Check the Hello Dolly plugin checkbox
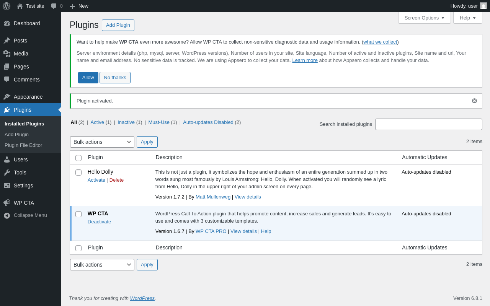The image size is (490, 306). (x=78, y=173)
